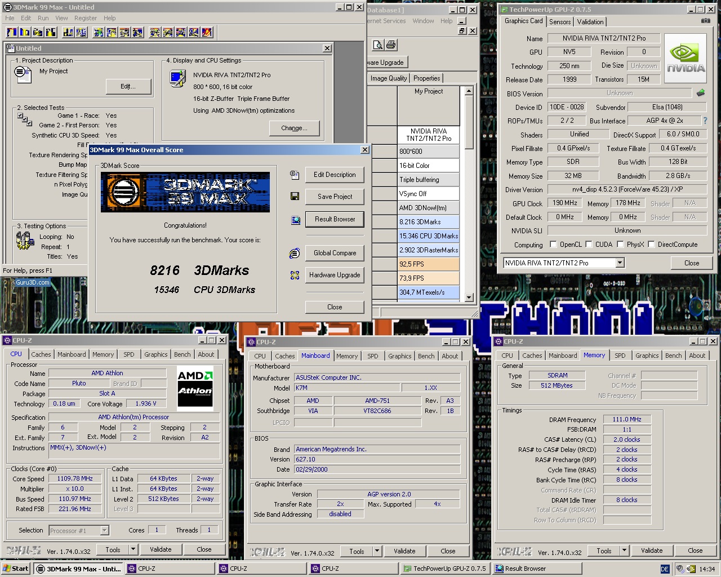Click Edit Description button
Image resolution: width=721 pixels, height=577 pixels.
coord(335,175)
